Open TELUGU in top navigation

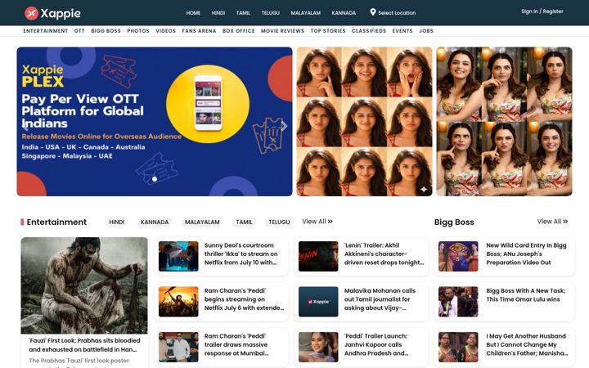271,13
